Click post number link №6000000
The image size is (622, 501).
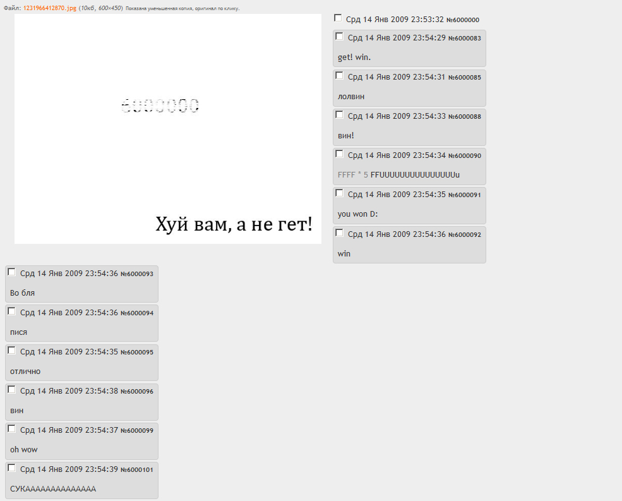(462, 20)
